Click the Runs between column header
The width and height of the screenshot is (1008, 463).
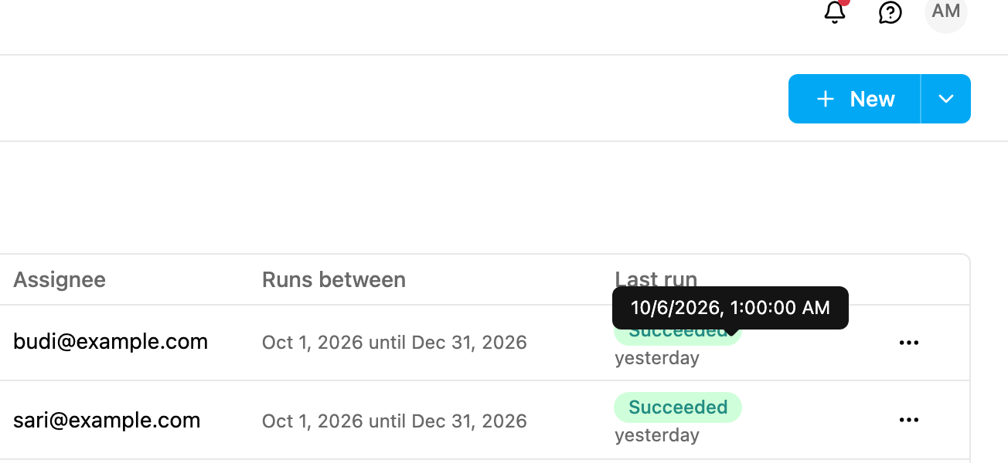[334, 279]
